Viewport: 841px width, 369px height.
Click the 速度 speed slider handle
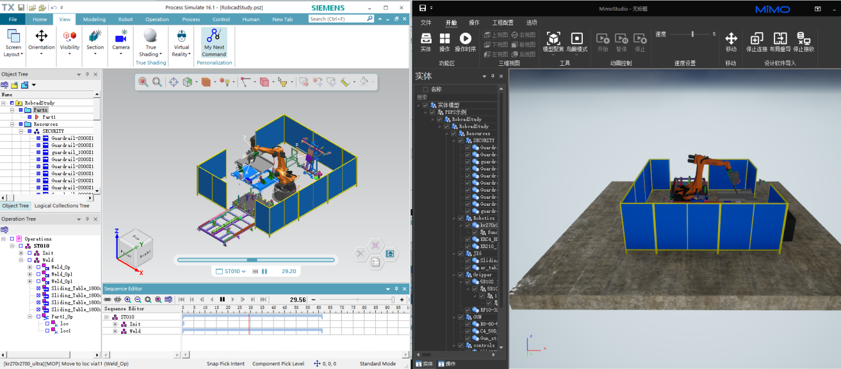pyautogui.click(x=692, y=34)
